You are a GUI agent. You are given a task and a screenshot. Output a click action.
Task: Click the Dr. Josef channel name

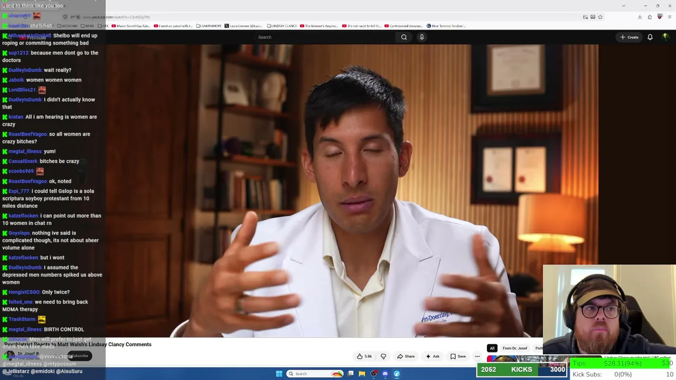[26, 354]
